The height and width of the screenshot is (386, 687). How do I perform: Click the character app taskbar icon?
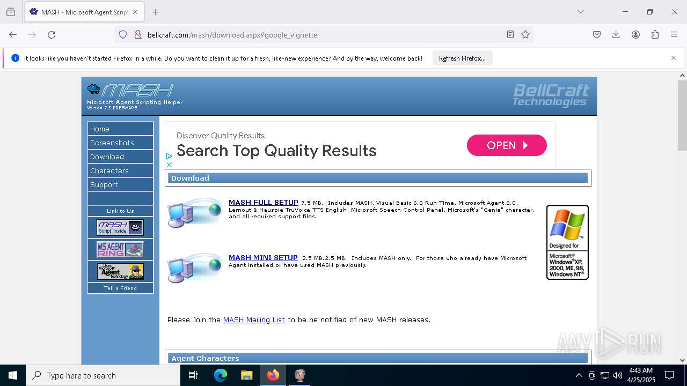pyautogui.click(x=299, y=375)
